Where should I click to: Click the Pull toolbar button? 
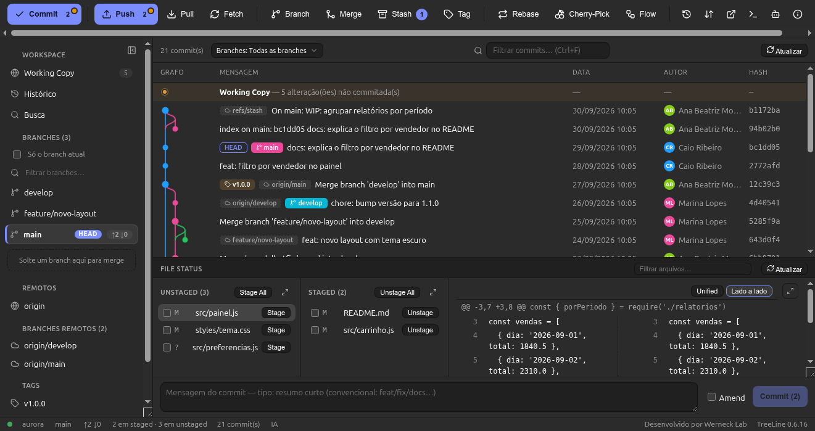180,14
